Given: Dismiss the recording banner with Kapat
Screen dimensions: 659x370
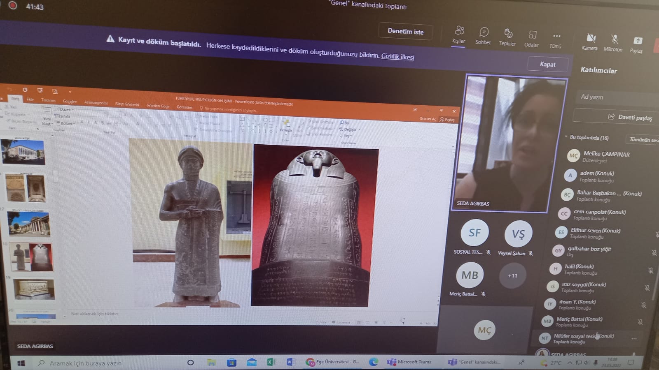Looking at the screenshot, I should click(548, 64).
